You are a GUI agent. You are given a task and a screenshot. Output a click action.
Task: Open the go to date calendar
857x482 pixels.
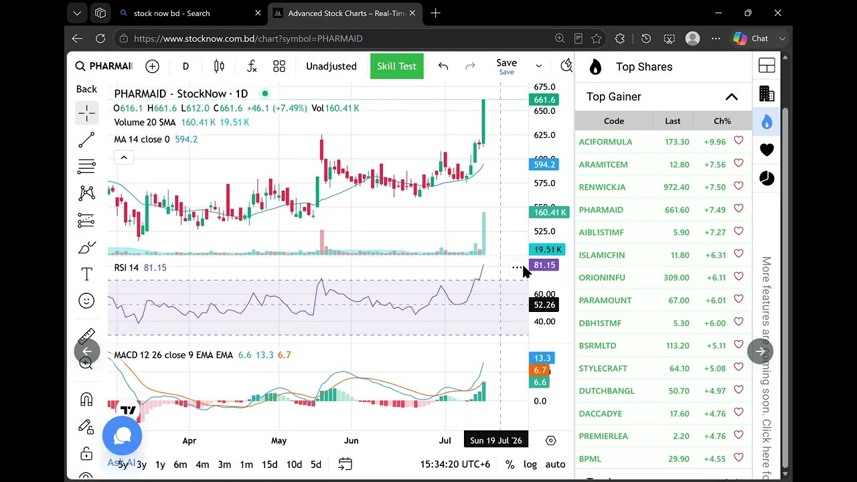pyautogui.click(x=345, y=464)
